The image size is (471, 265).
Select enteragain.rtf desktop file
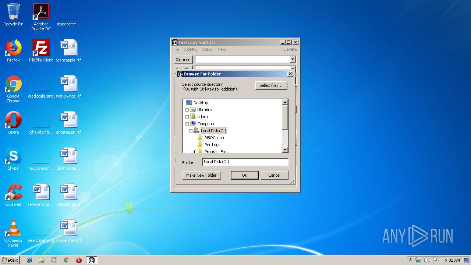[x=68, y=123]
